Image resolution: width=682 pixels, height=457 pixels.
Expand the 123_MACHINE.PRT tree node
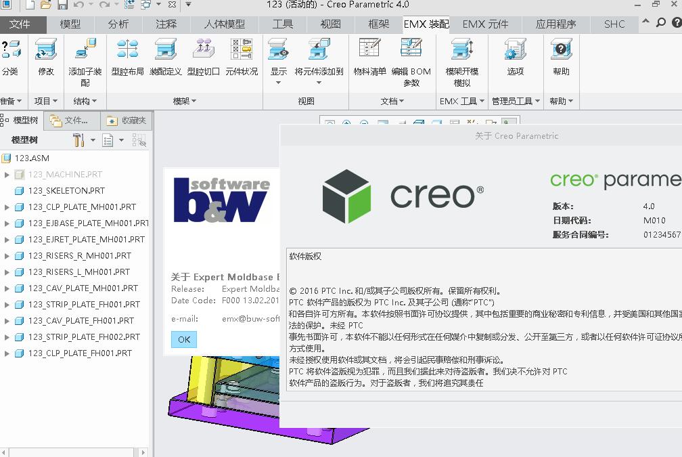point(5,174)
